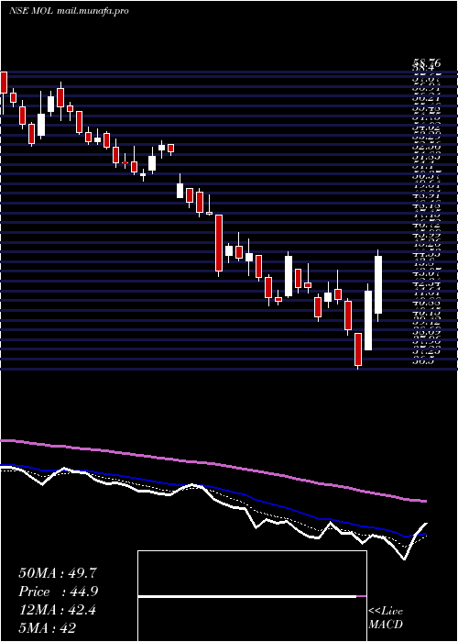This screenshot has width=458, height=642.
Task: Click the NSE MOL mail.munafa.pro title text
Action: point(69,11)
